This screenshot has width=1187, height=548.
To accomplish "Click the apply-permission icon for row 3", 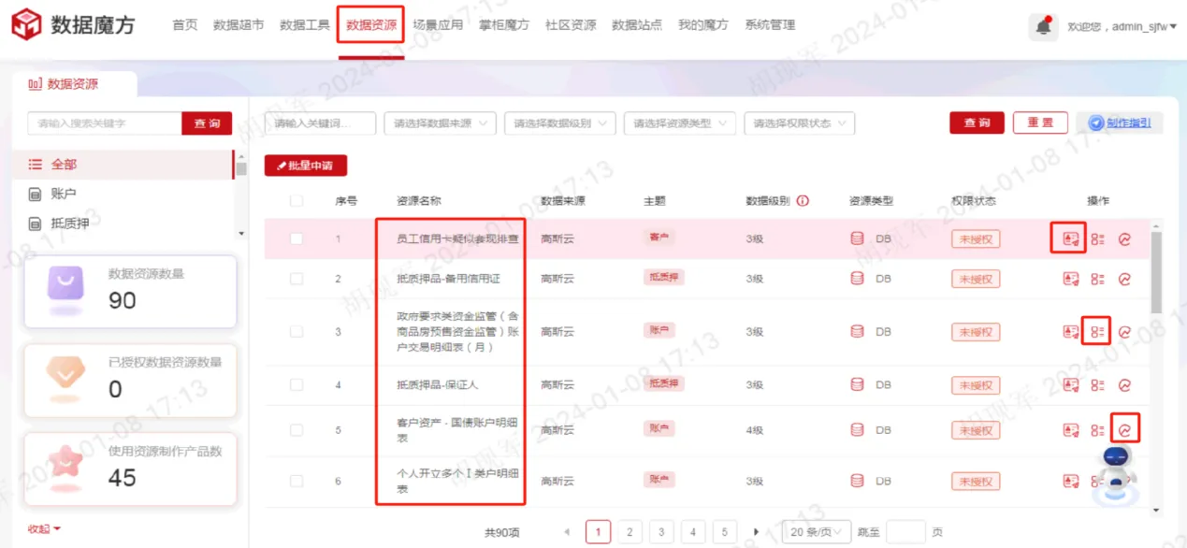I will coord(1071,332).
